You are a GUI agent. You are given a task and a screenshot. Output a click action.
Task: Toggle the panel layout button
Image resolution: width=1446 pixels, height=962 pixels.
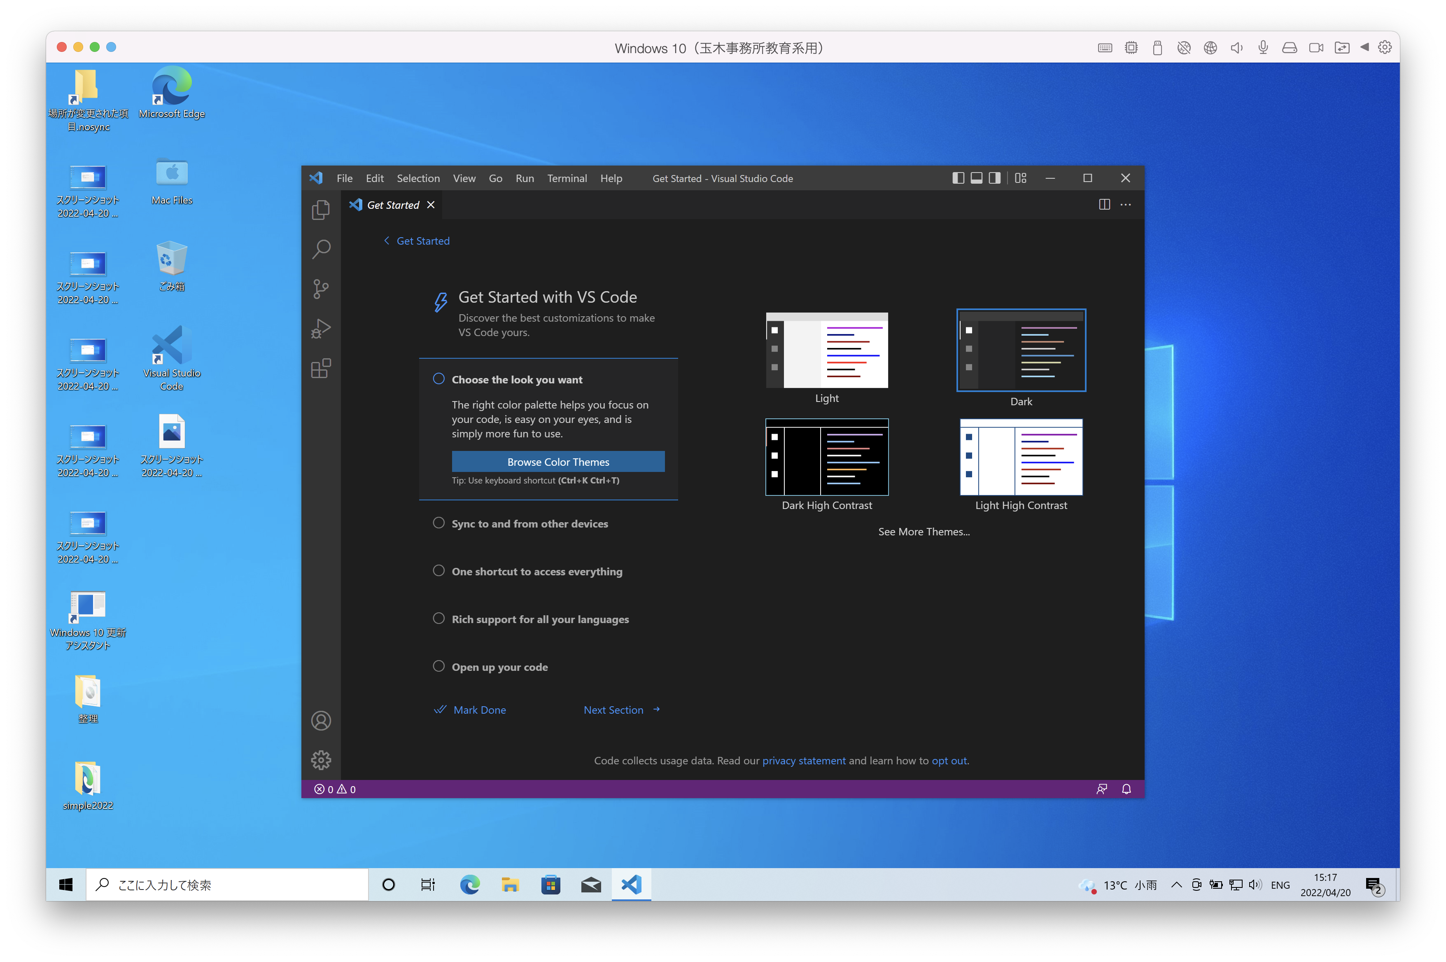click(976, 178)
